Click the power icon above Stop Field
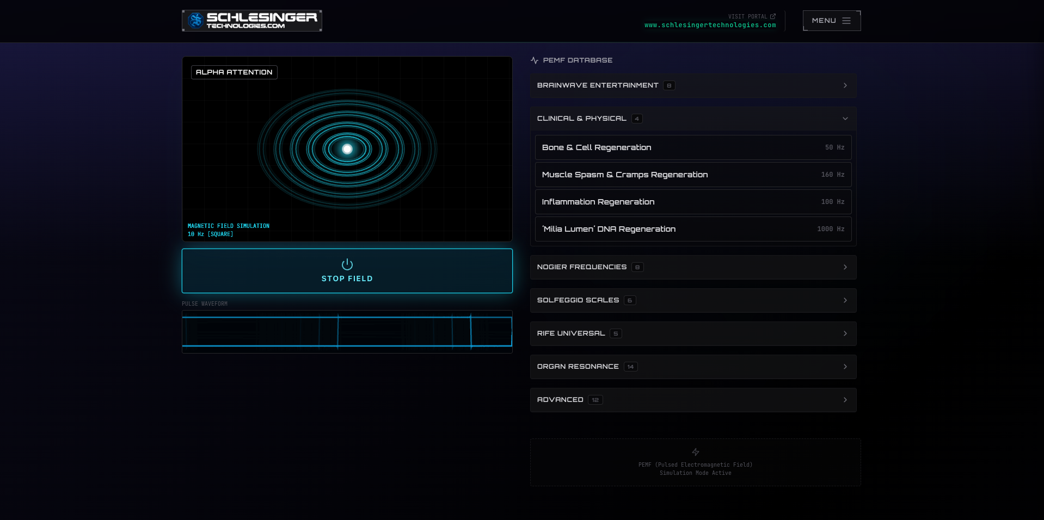 [347, 264]
